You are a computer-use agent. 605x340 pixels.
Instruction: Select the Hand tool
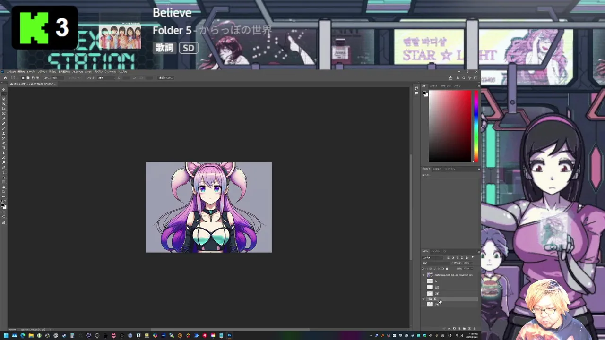pyautogui.click(x=4, y=187)
